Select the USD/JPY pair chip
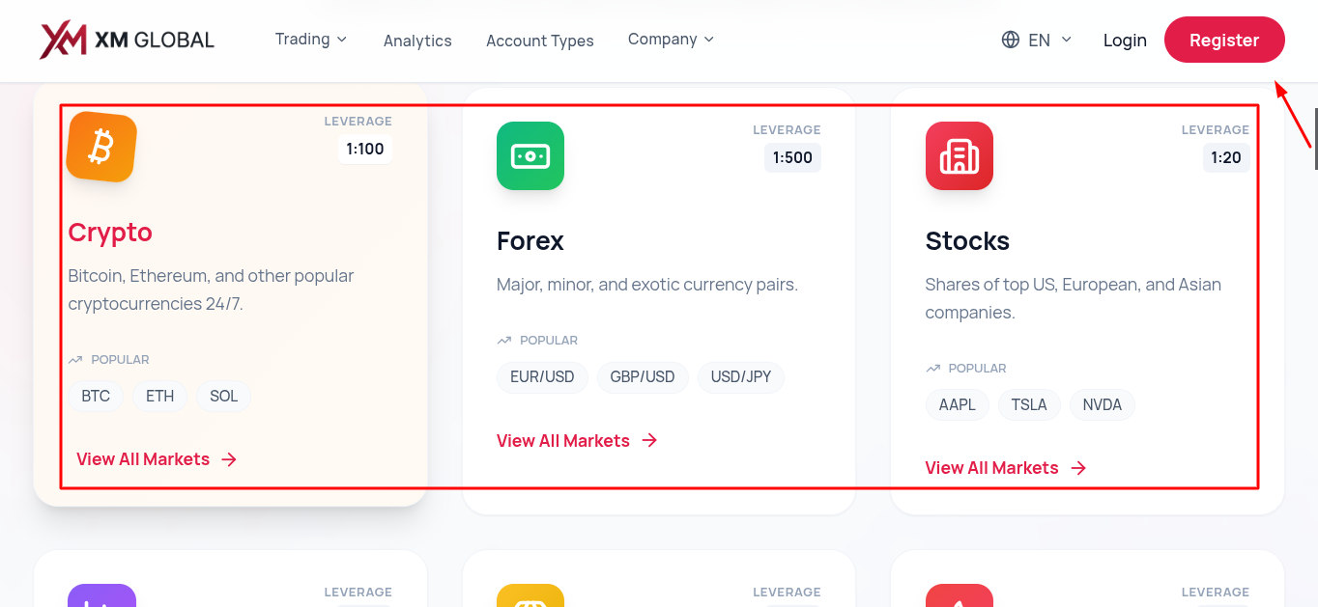This screenshot has width=1318, height=607. (x=741, y=377)
